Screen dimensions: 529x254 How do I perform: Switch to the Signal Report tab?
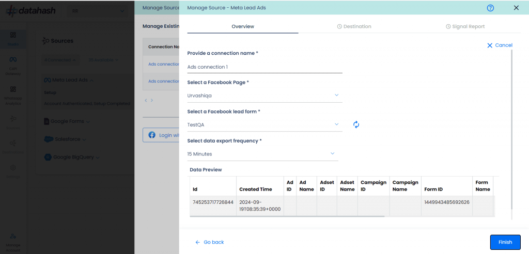465,26
